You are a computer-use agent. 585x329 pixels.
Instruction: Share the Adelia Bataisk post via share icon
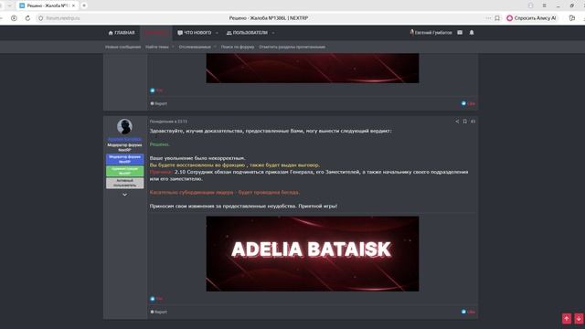457,122
